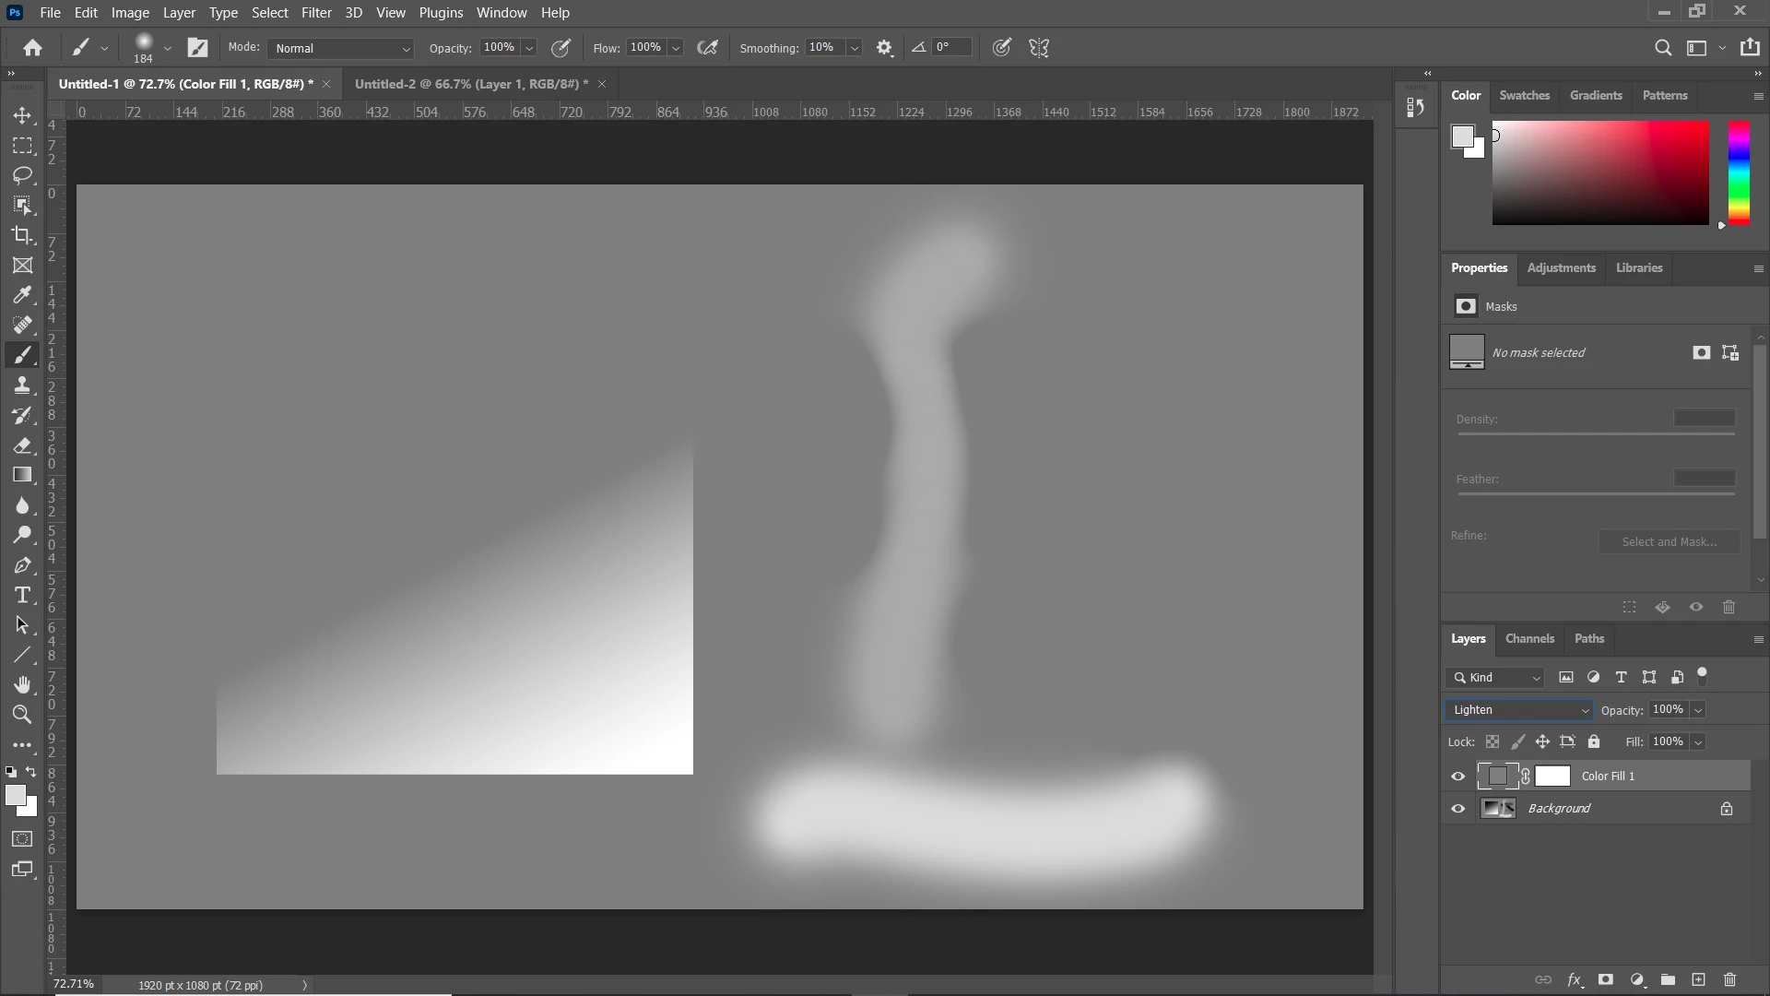Switch to the Channels tab

(1529, 638)
